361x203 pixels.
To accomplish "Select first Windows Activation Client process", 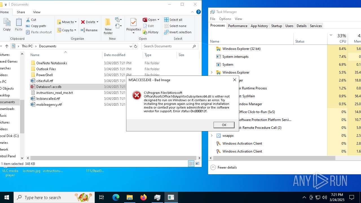I will tap(285, 144).
